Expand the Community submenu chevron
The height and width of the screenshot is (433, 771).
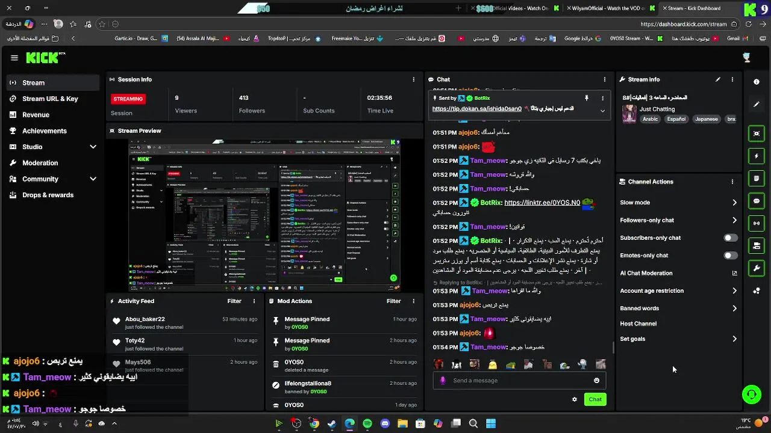93,179
